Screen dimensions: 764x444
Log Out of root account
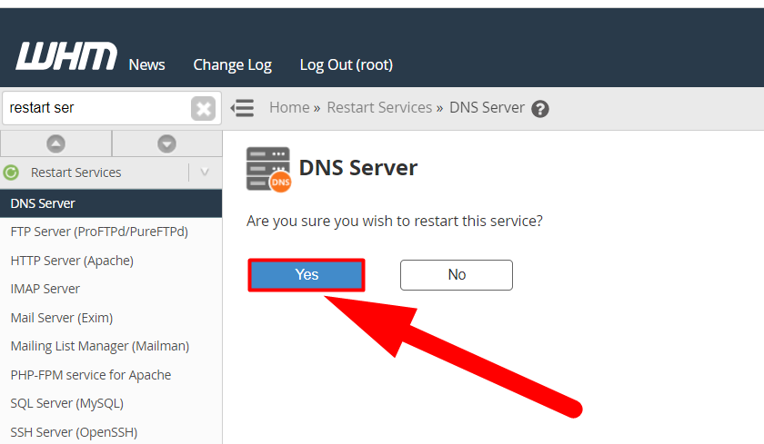click(347, 65)
